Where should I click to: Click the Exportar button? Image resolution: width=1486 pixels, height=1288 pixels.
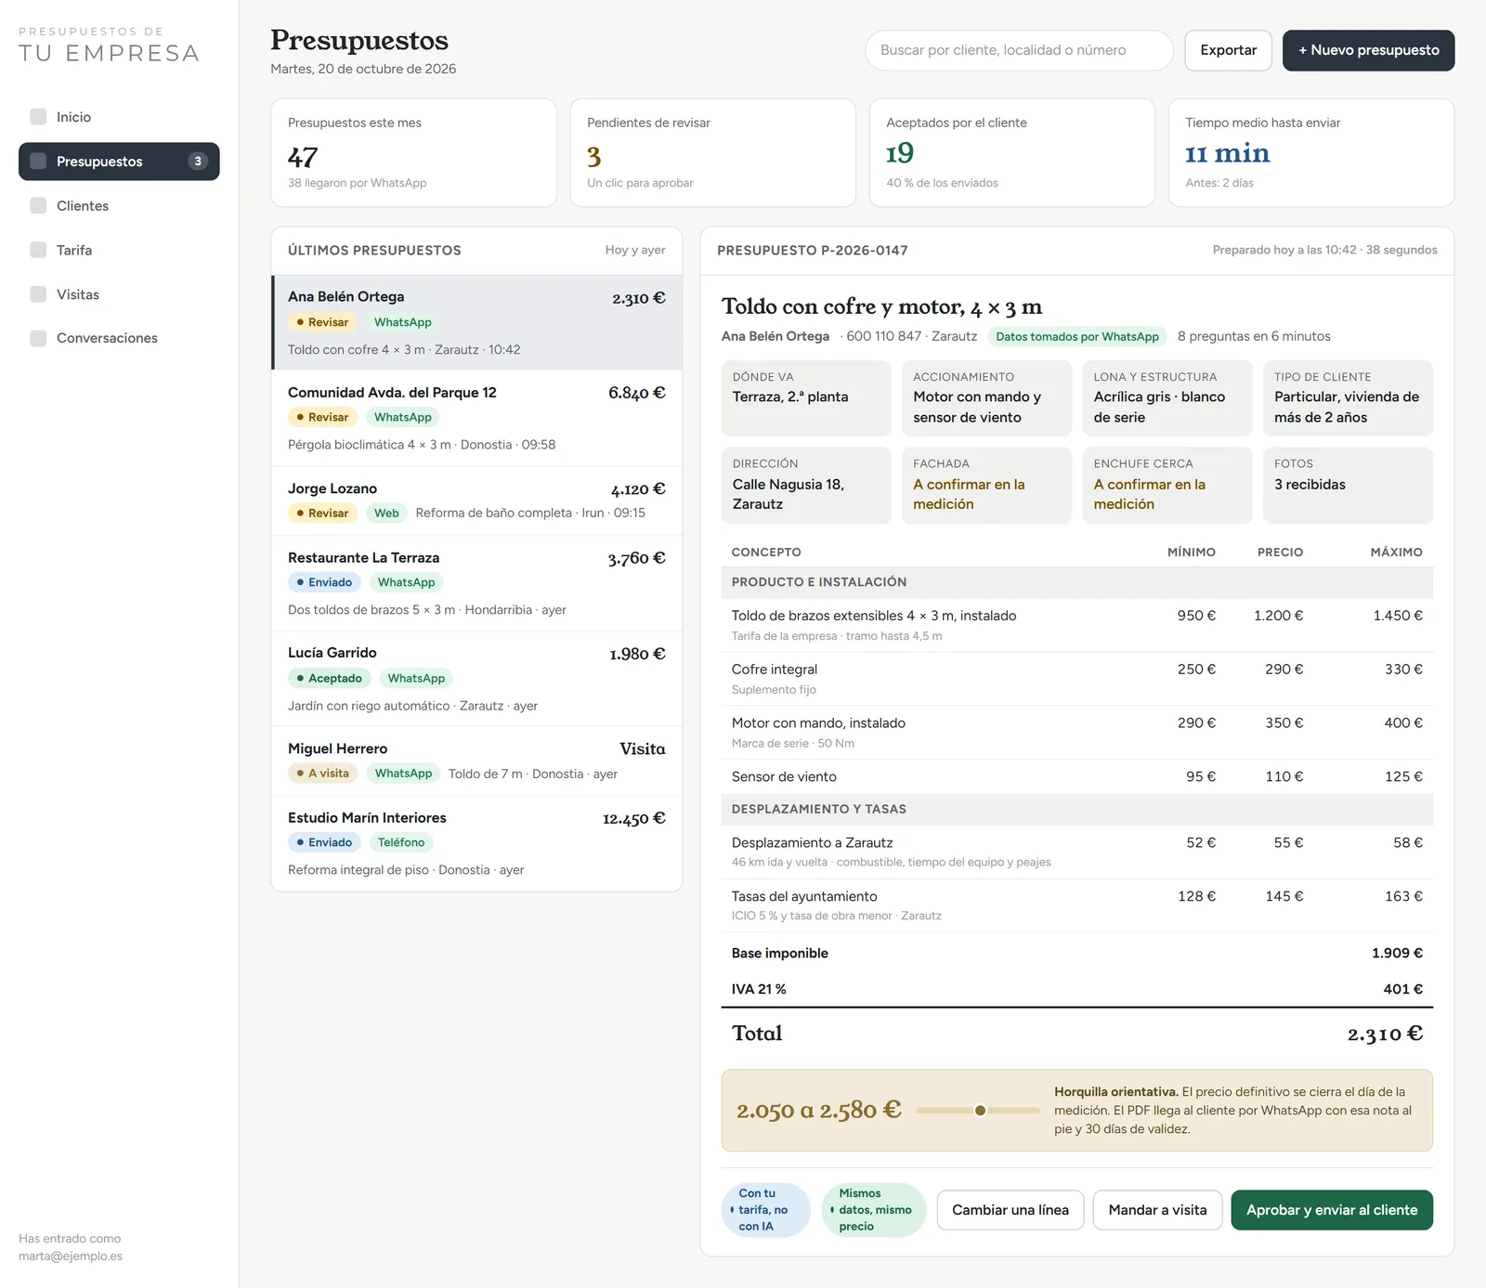click(x=1228, y=50)
